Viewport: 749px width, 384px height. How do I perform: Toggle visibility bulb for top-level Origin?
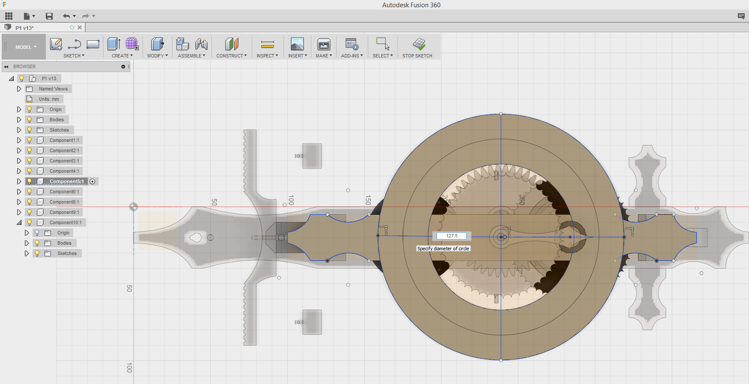click(30, 109)
